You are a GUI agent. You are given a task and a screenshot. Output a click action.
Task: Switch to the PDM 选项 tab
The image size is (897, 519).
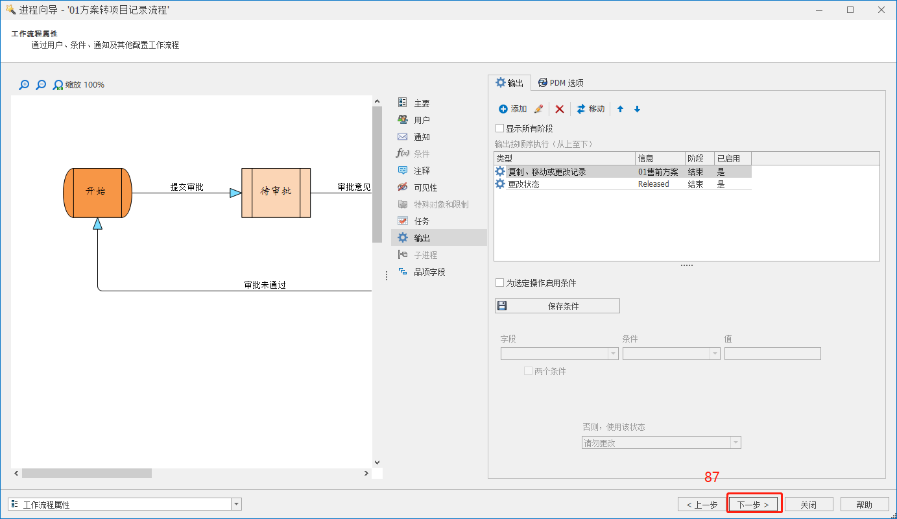click(560, 83)
